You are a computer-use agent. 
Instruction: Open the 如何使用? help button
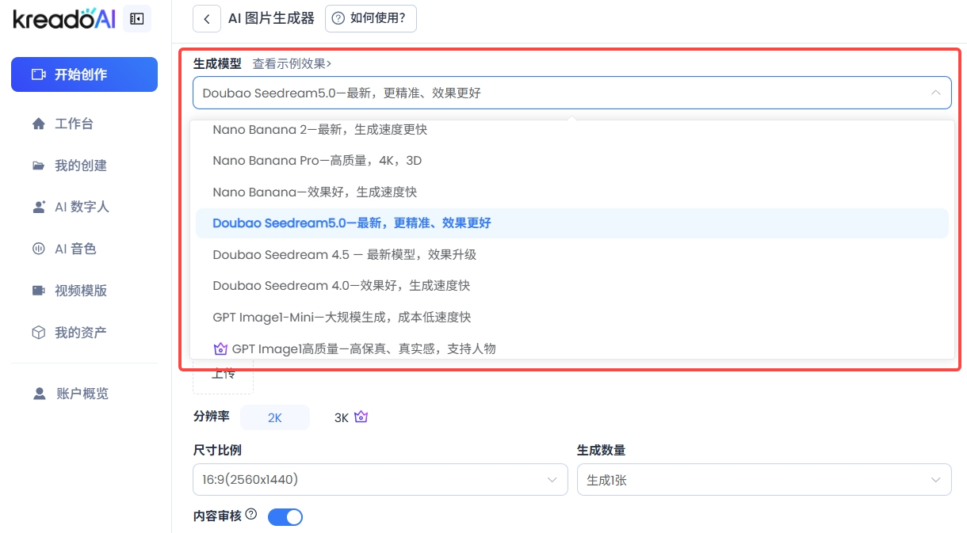(370, 18)
